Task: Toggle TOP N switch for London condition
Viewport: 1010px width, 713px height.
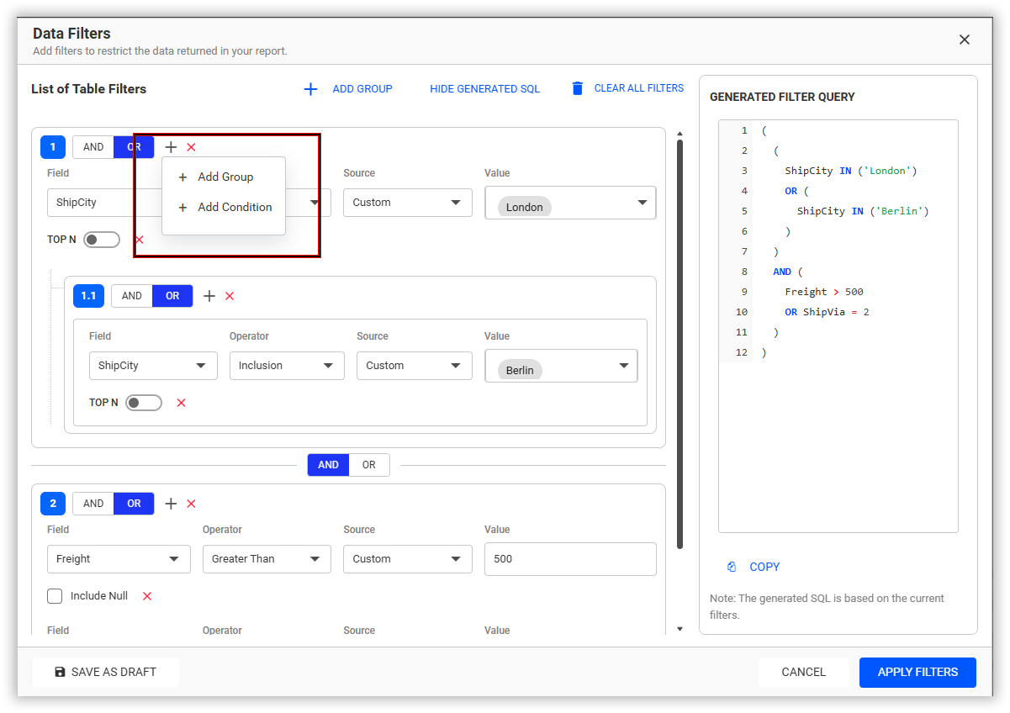Action: pos(101,240)
